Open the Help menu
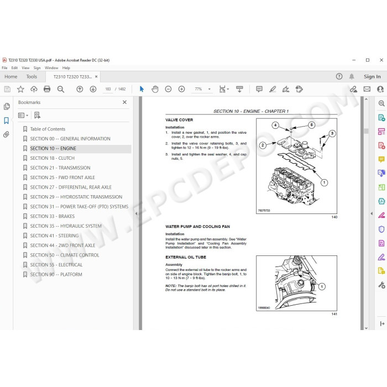The image size is (387, 387). tap(66, 68)
